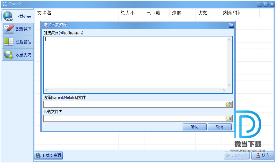
Task: Click the 状态 status button
Action: click(262, 156)
